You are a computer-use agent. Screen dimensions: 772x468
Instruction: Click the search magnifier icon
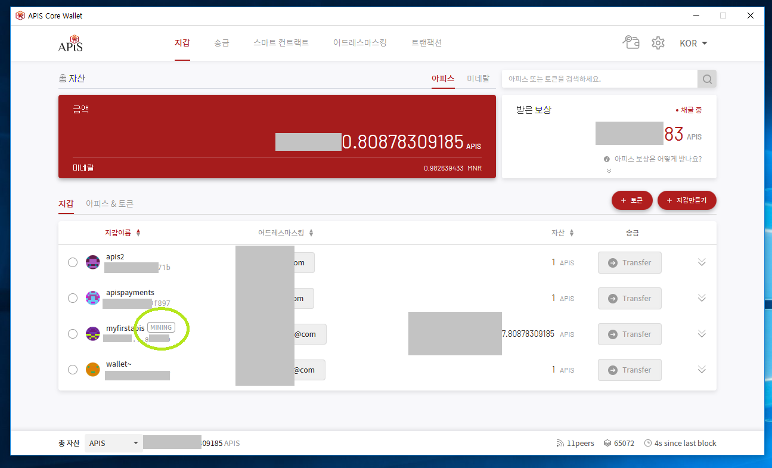pos(707,79)
